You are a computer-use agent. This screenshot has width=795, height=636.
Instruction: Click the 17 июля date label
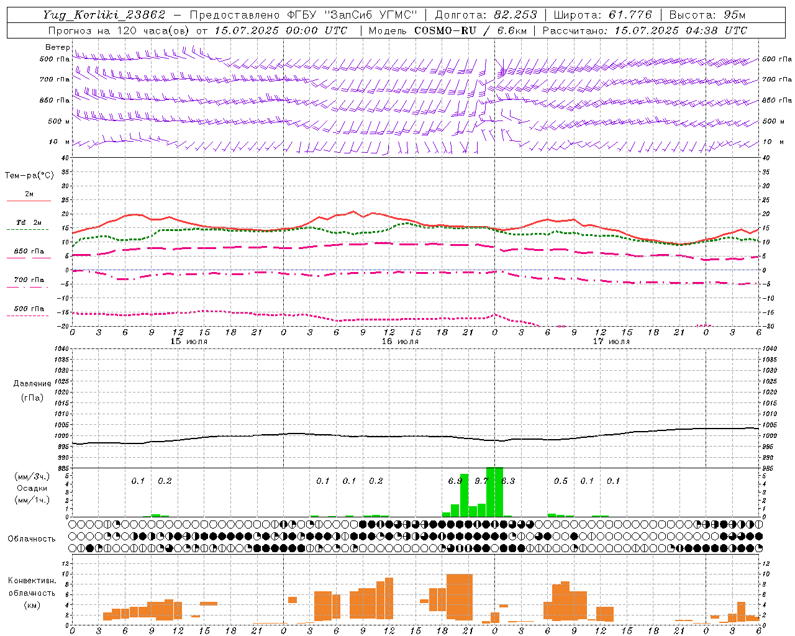click(611, 342)
